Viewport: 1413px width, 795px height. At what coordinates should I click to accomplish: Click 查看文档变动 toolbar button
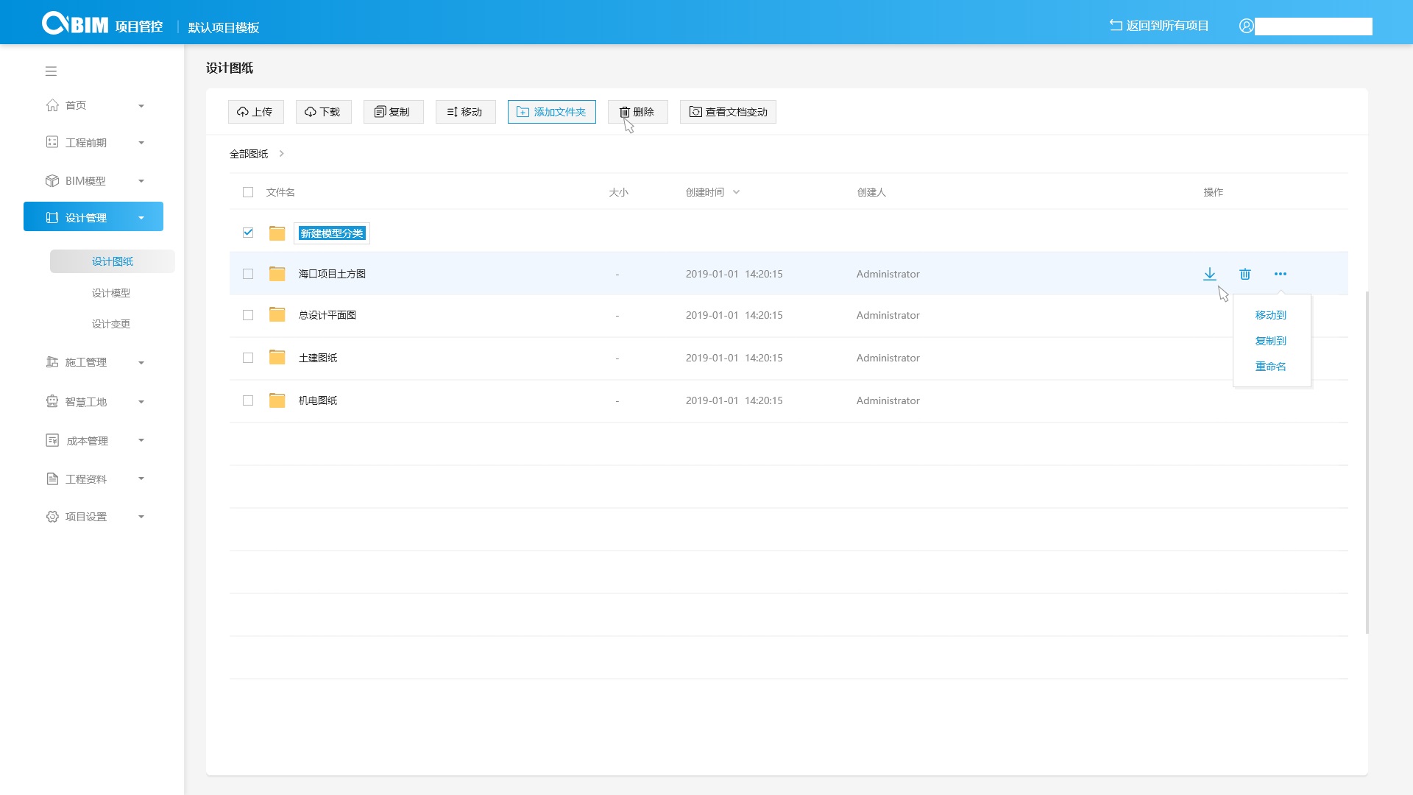point(728,112)
